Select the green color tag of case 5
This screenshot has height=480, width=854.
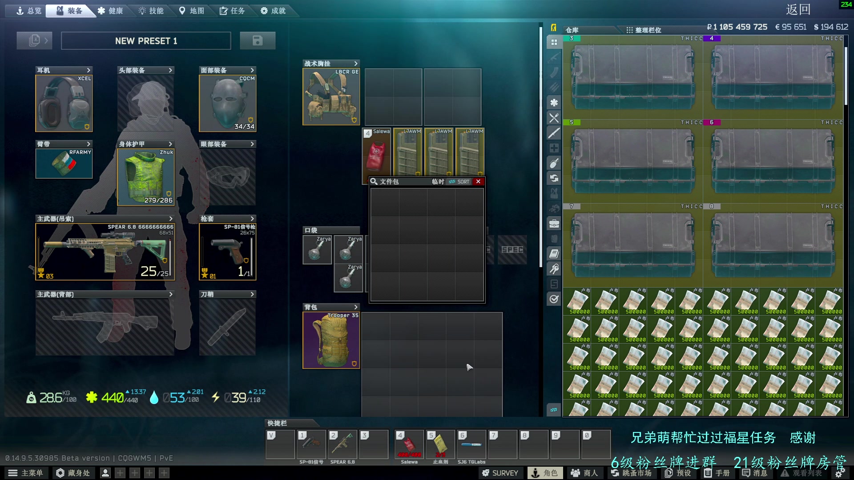[x=572, y=122]
